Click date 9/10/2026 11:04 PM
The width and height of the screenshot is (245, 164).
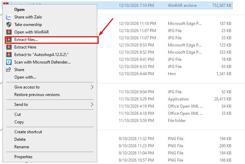[136, 153]
